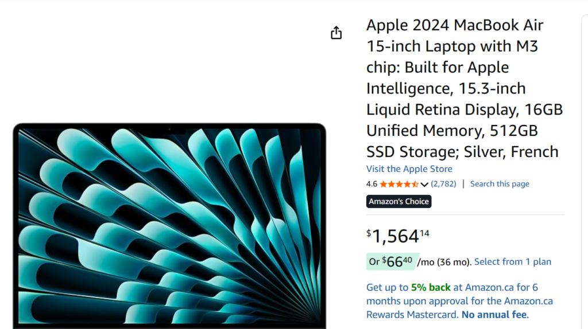Expand the rating breakdown chevron
The width and height of the screenshot is (588, 329).
click(424, 184)
